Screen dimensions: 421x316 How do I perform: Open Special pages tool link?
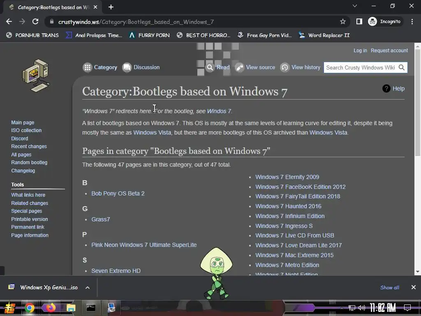[27, 211]
